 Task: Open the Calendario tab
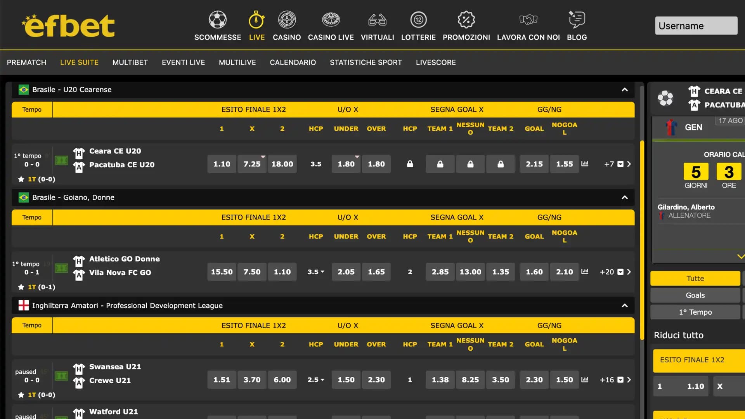[293, 62]
